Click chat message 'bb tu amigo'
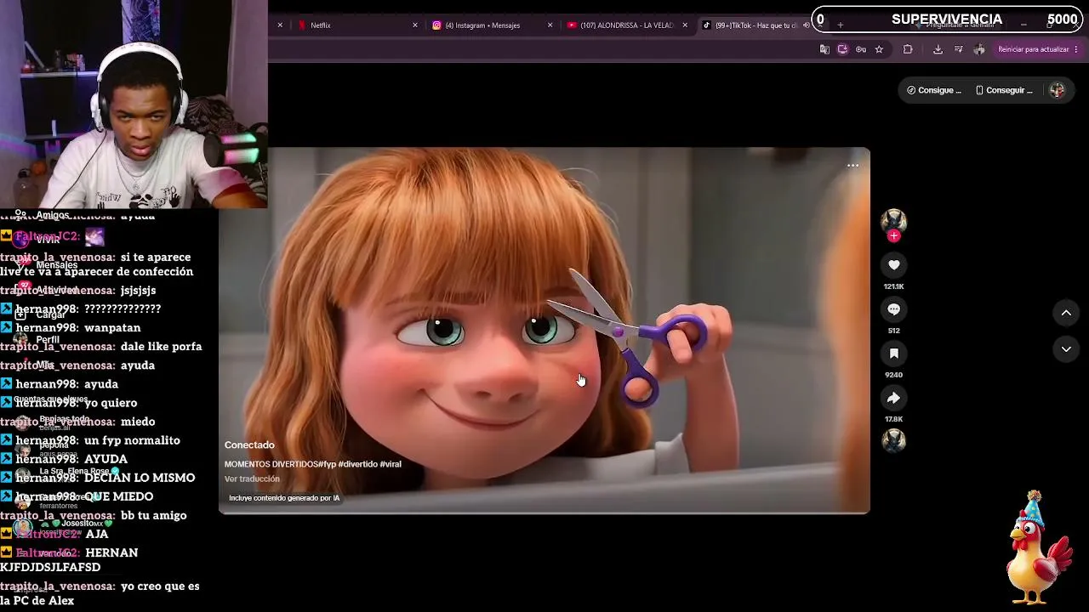 click(x=153, y=515)
